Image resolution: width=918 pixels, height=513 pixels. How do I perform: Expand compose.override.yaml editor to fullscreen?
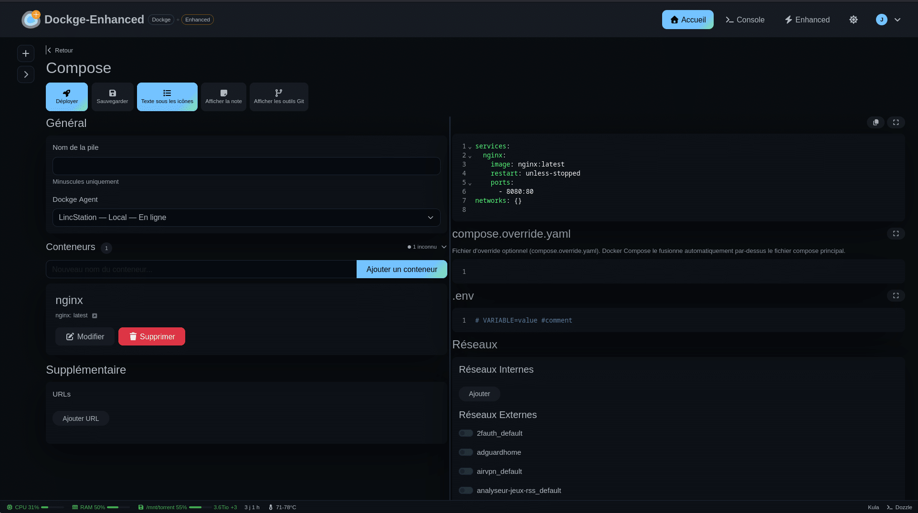coord(896,234)
